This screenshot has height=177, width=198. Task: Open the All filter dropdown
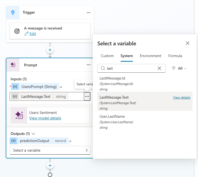click(179, 68)
